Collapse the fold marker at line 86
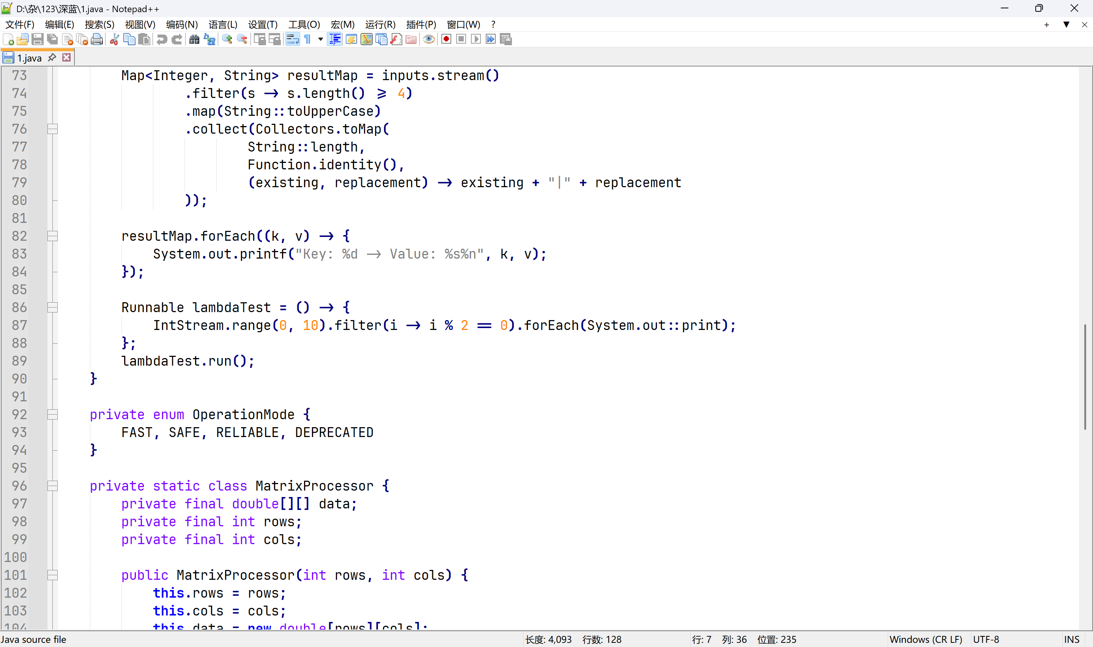 point(52,308)
